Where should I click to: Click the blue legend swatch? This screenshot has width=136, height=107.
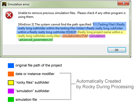click(x=11, y=65)
